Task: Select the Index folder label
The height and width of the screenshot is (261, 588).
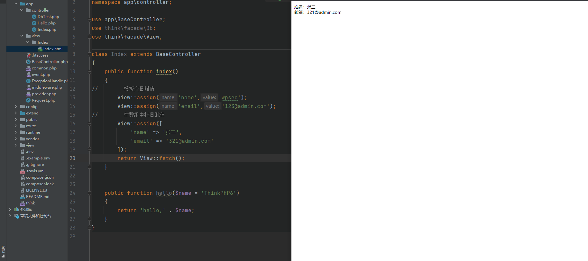Action: [43, 42]
